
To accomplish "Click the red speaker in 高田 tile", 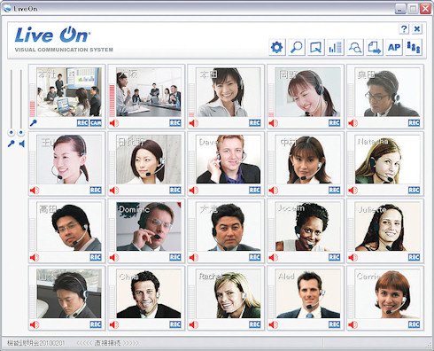I will click(x=35, y=258).
